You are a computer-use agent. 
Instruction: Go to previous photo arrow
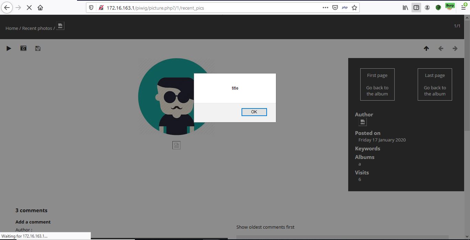point(441,48)
